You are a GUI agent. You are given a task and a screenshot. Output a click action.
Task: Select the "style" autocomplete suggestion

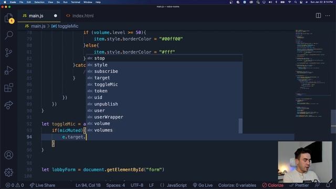(164, 65)
